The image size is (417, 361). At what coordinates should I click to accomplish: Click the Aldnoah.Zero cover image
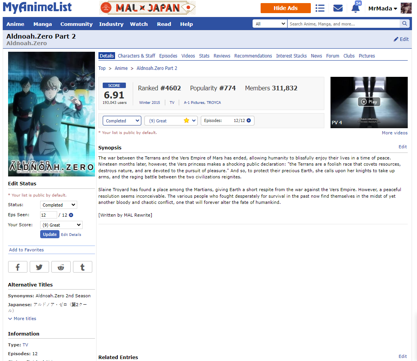[51, 114]
